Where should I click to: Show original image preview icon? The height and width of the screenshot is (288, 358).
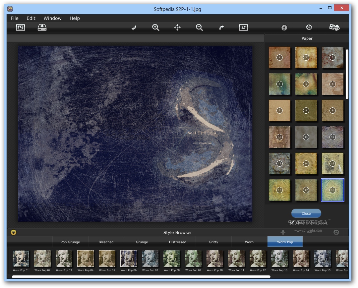(x=243, y=28)
